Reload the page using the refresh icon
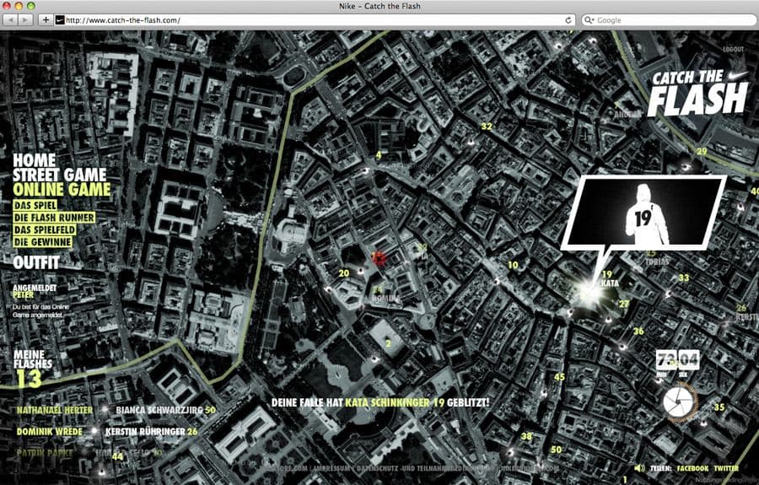The image size is (759, 485). pos(568,20)
